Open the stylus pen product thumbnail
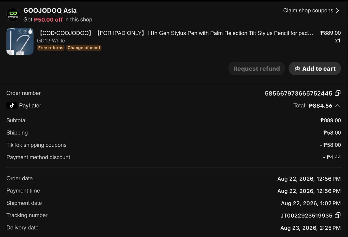The width and height of the screenshot is (348, 237). click(x=20, y=41)
